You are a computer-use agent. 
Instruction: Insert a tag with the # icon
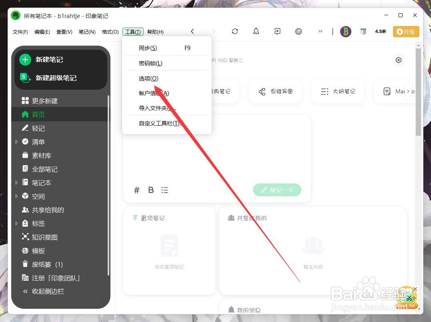pos(136,190)
